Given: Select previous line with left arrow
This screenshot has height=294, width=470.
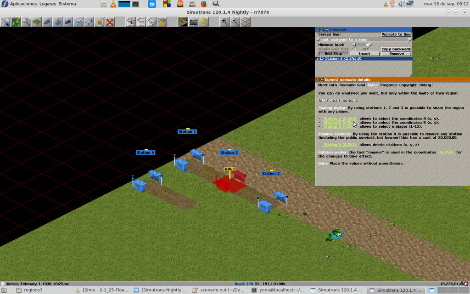Looking at the screenshot, I should 318,40.
